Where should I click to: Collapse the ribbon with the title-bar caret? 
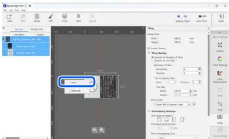pos(30,6)
